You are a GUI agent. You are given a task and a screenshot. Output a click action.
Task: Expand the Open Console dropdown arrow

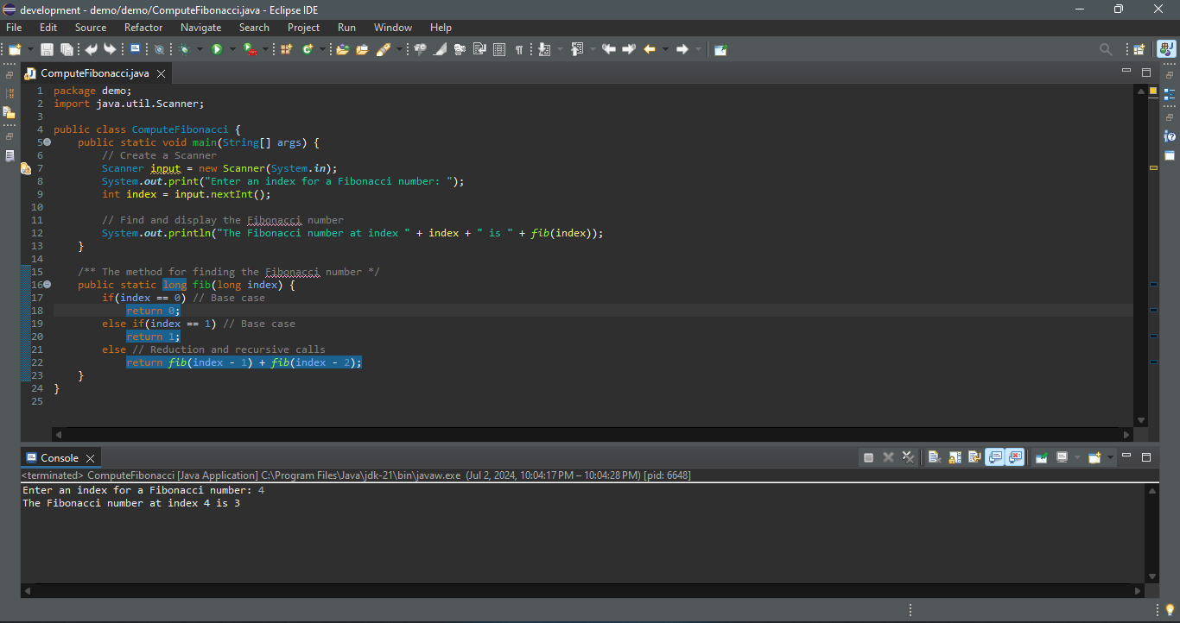[1110, 457]
